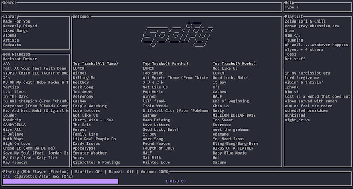Open hot stuff playlist
The height and width of the screenshot is (189, 353).
295,59
